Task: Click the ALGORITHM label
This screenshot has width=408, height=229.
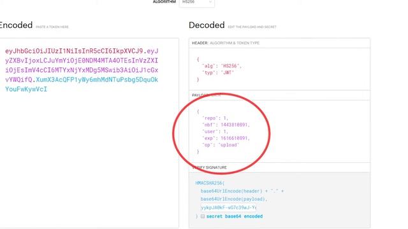Action: tap(164, 2)
